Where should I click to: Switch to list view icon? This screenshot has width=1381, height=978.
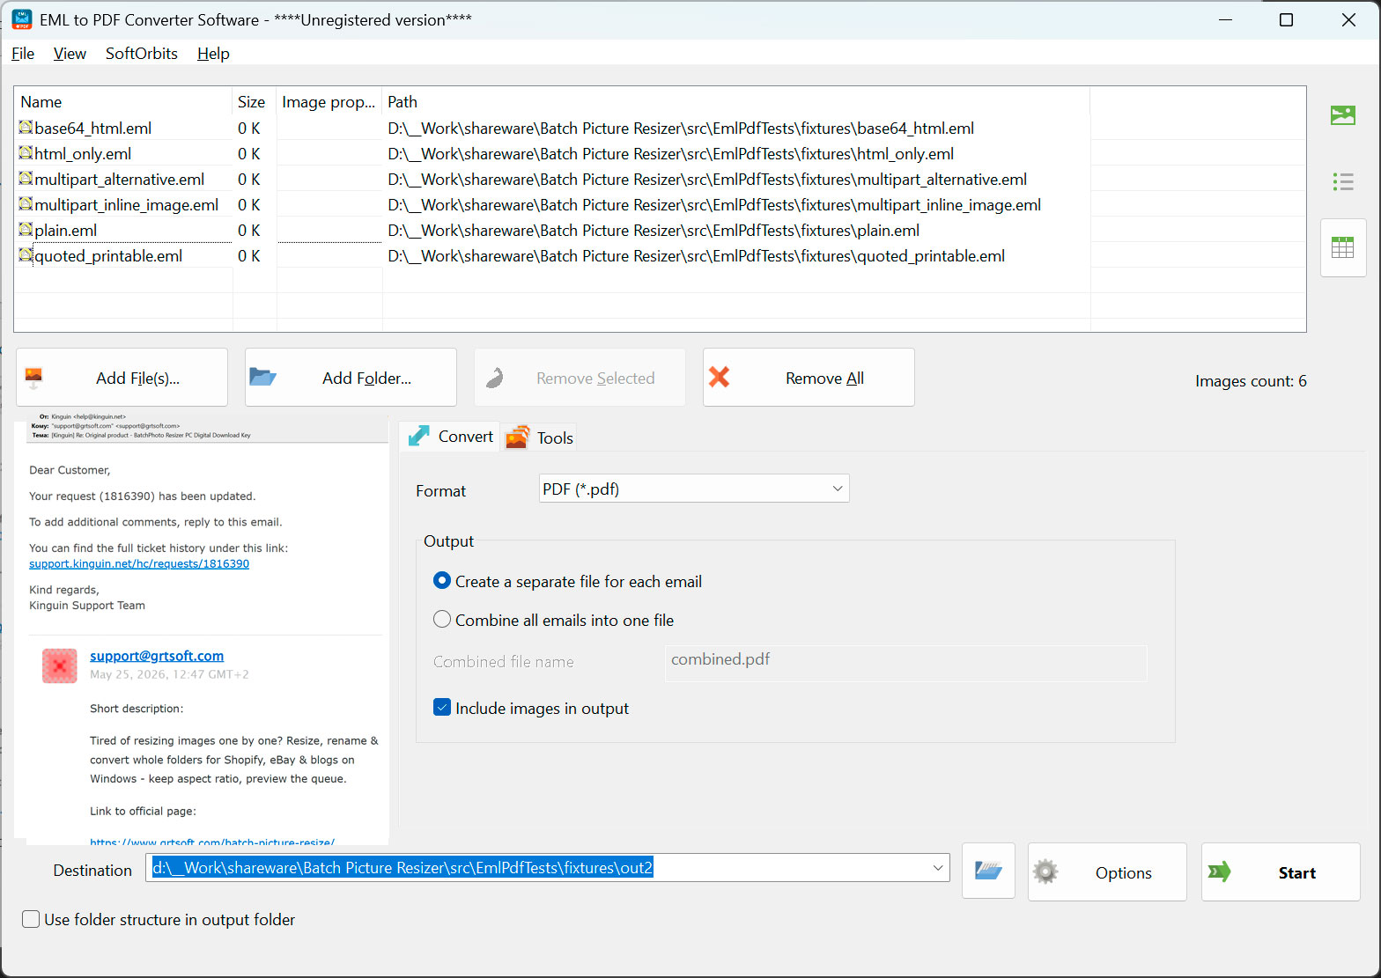[1343, 181]
